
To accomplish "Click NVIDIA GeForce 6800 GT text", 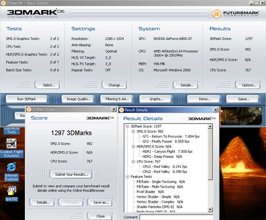I will [x=172, y=39].
